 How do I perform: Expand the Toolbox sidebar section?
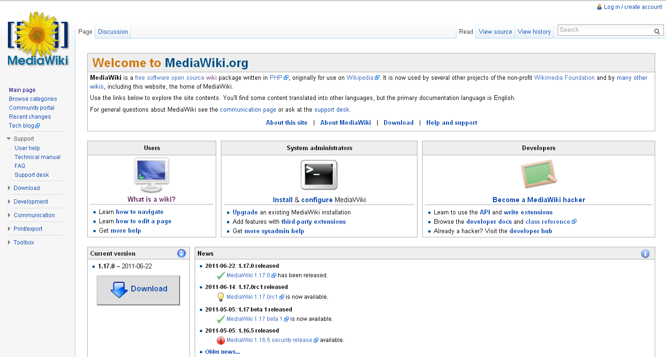(9, 243)
